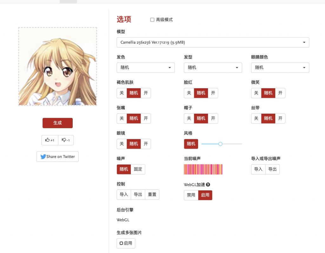
Task: Enable the 高级模式 checkbox
Action: [152, 20]
